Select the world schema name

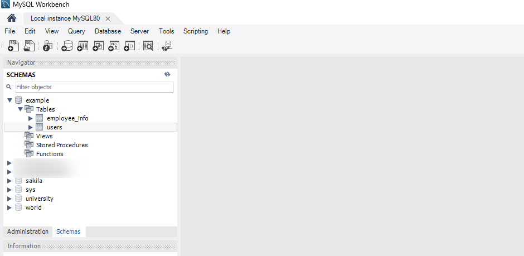(33, 207)
